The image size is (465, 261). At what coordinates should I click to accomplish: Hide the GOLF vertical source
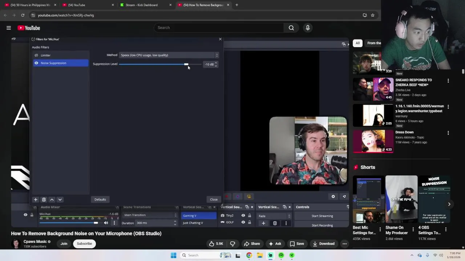(243, 222)
